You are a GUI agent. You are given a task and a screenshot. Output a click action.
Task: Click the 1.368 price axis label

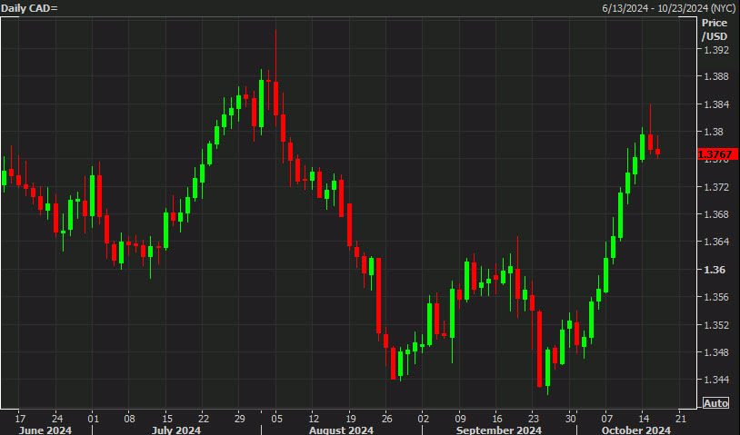716,214
